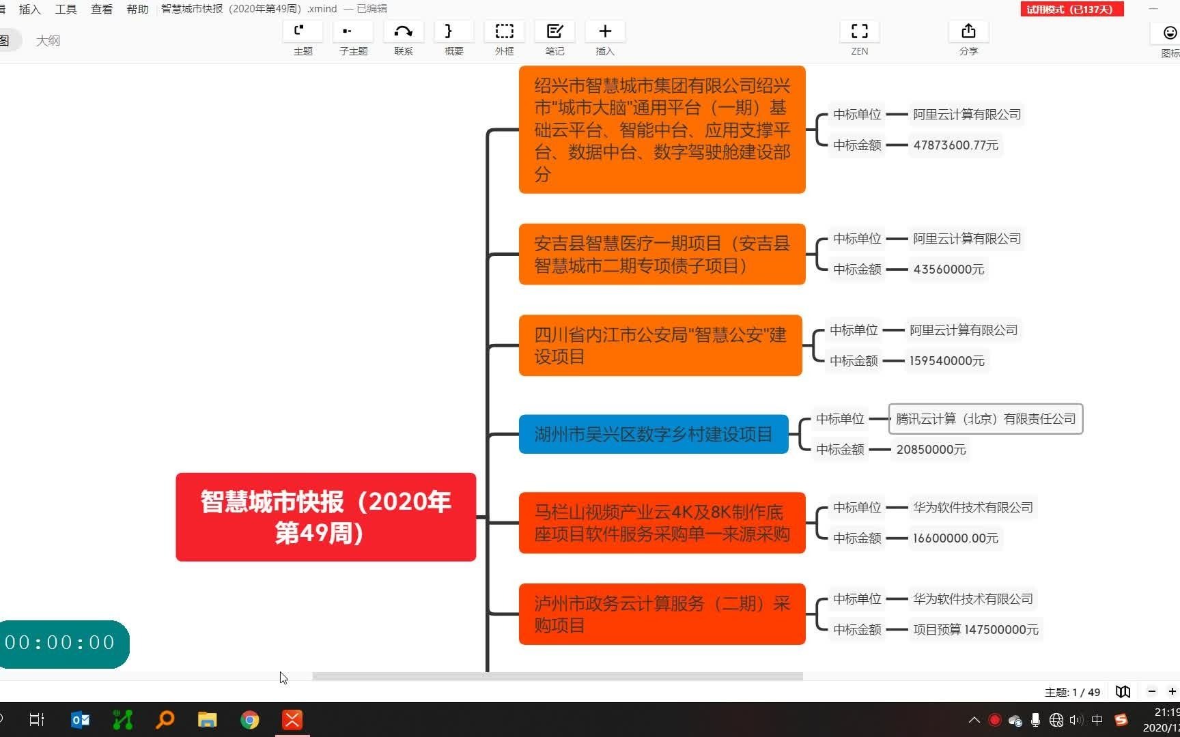
Task: Open the map overview icon in status bar
Action: tap(1123, 691)
